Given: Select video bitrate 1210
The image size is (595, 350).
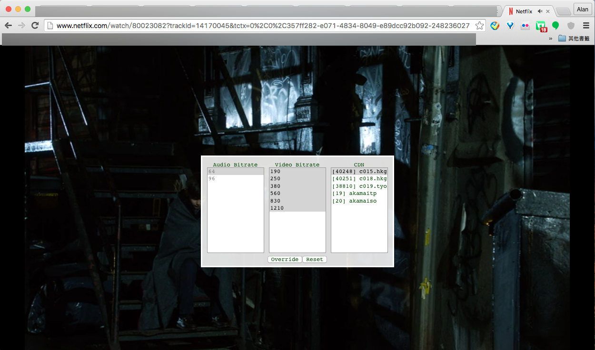Looking at the screenshot, I should click(297, 208).
